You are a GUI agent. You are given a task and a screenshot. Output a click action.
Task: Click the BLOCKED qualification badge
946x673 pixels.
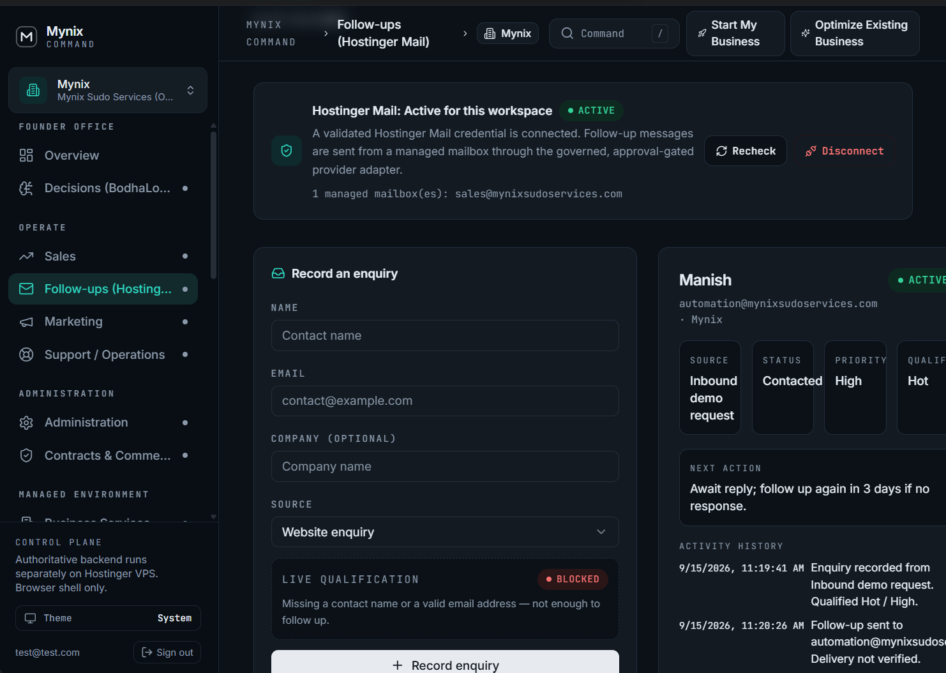pyautogui.click(x=573, y=579)
